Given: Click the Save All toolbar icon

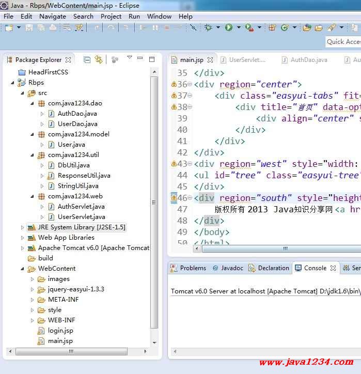Looking at the screenshot, I should click(41, 28).
